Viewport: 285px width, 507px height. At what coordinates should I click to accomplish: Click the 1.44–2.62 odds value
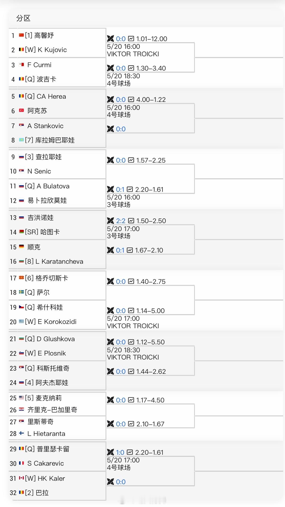coord(151,371)
